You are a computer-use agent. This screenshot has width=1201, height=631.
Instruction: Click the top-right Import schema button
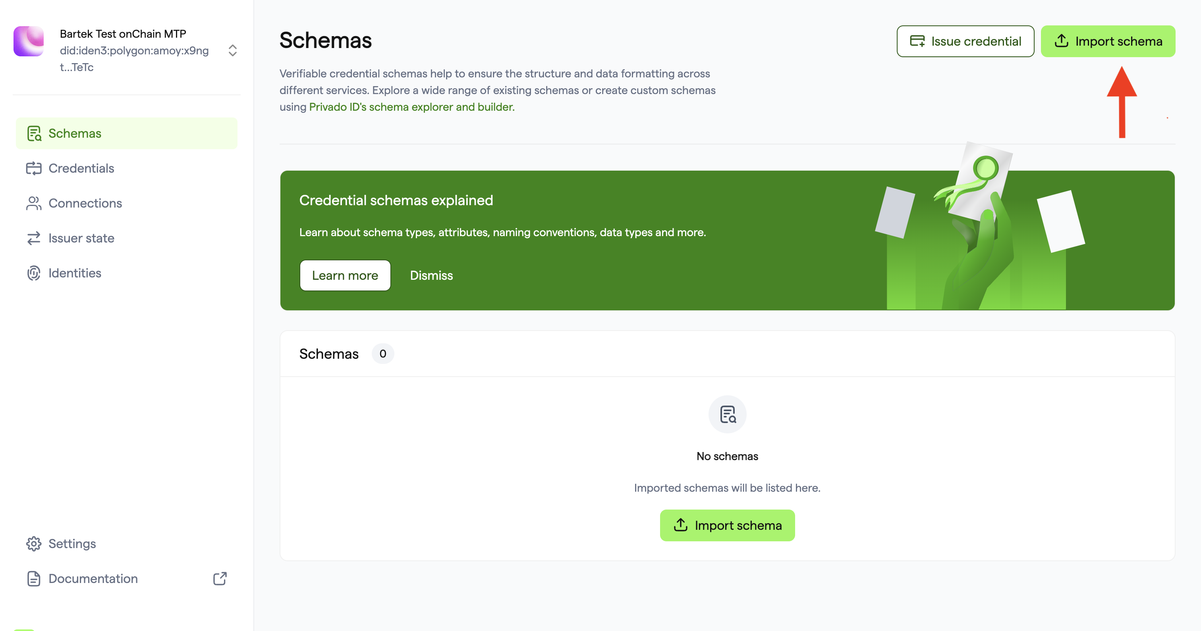pos(1108,42)
